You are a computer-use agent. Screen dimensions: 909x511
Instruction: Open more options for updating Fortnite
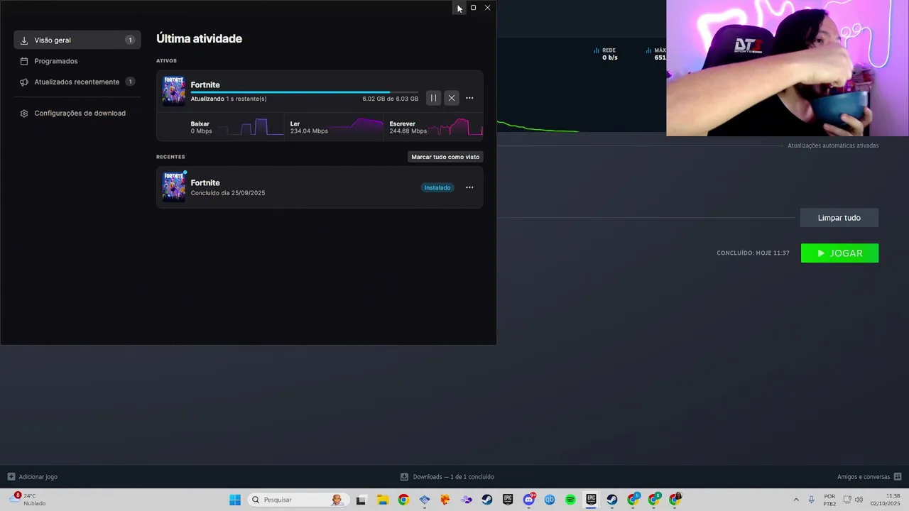click(469, 98)
